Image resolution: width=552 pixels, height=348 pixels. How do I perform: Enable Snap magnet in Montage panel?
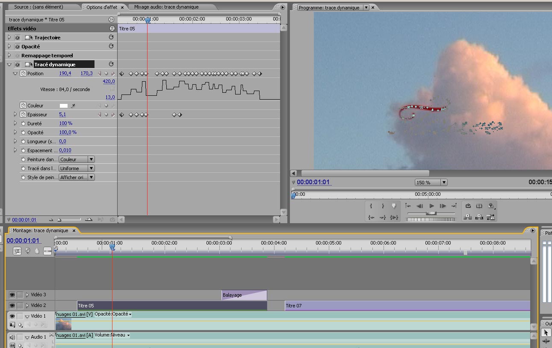tap(18, 251)
